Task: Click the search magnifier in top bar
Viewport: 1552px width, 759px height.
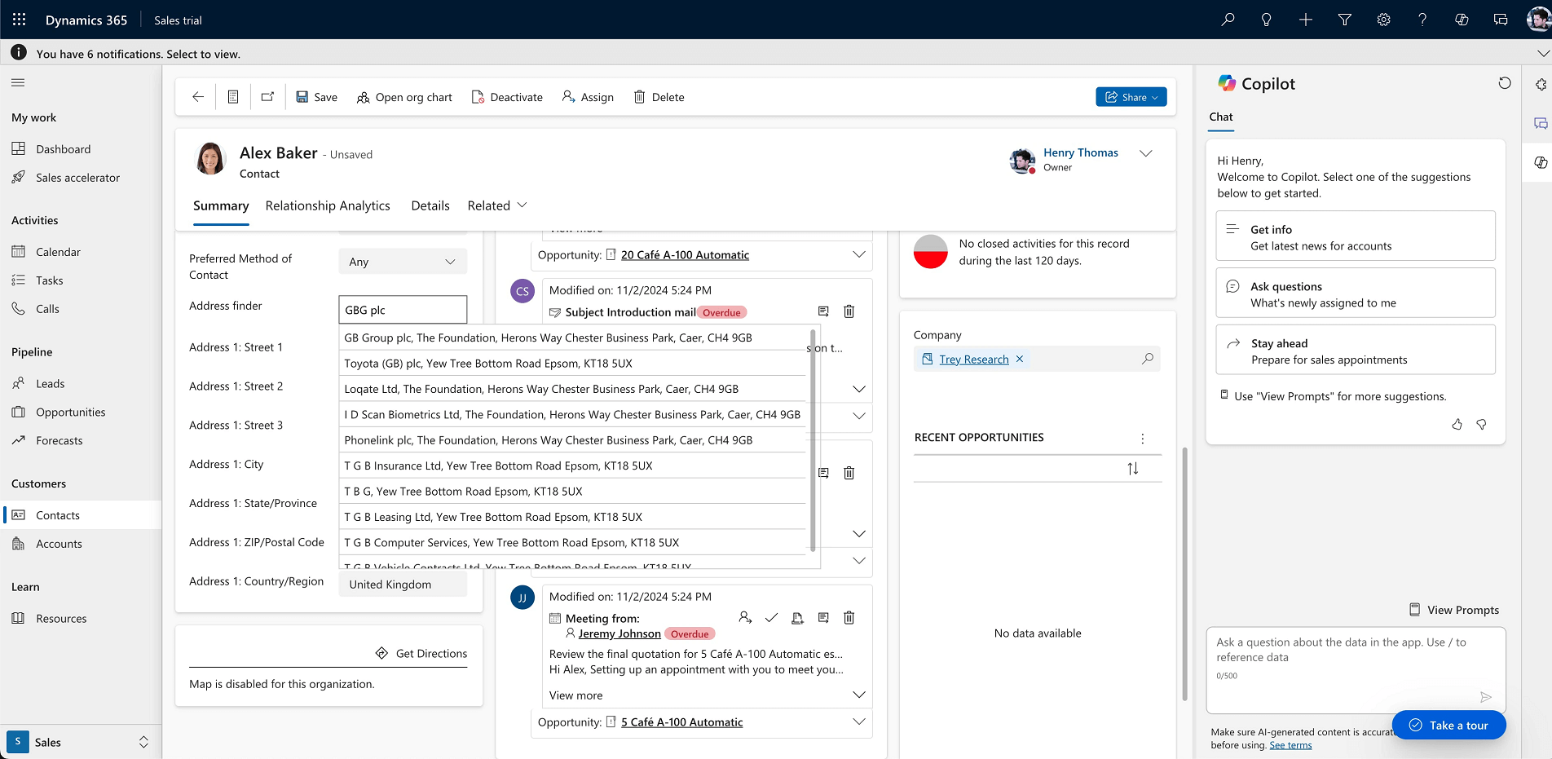Action: click(1228, 20)
